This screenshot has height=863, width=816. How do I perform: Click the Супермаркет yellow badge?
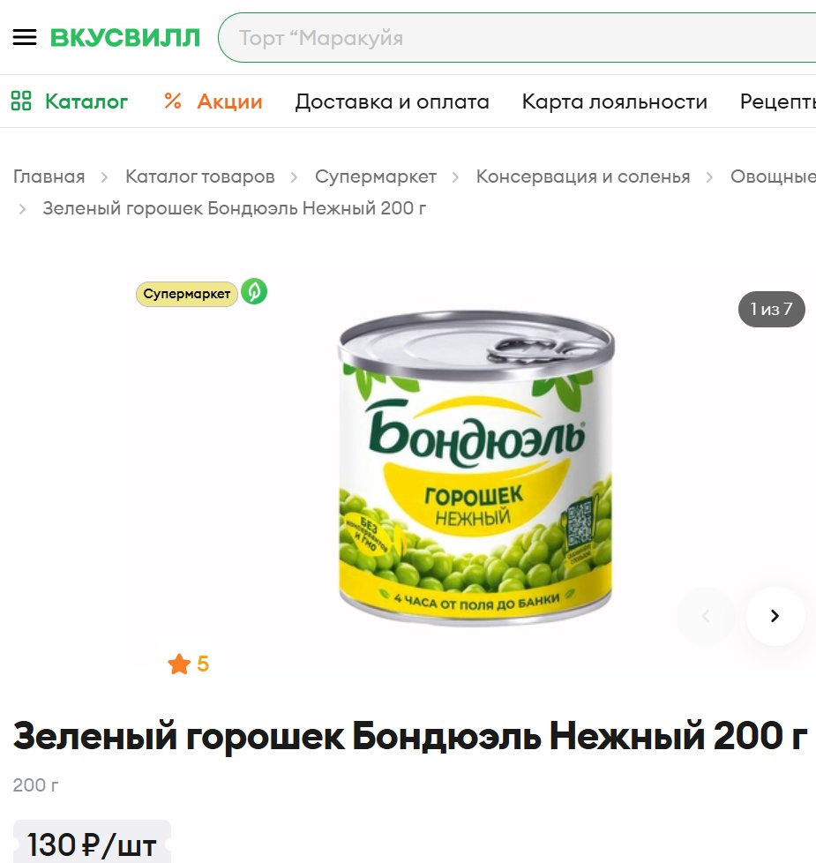[187, 294]
